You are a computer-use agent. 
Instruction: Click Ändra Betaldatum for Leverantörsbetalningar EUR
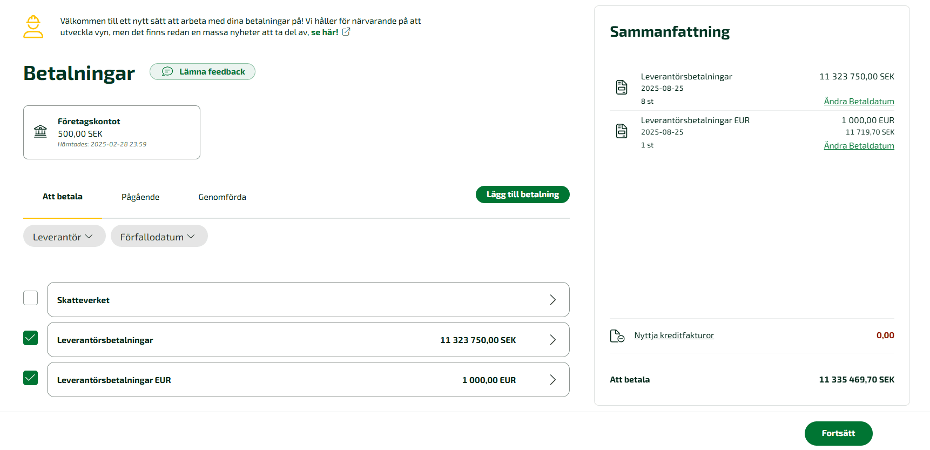[859, 145]
